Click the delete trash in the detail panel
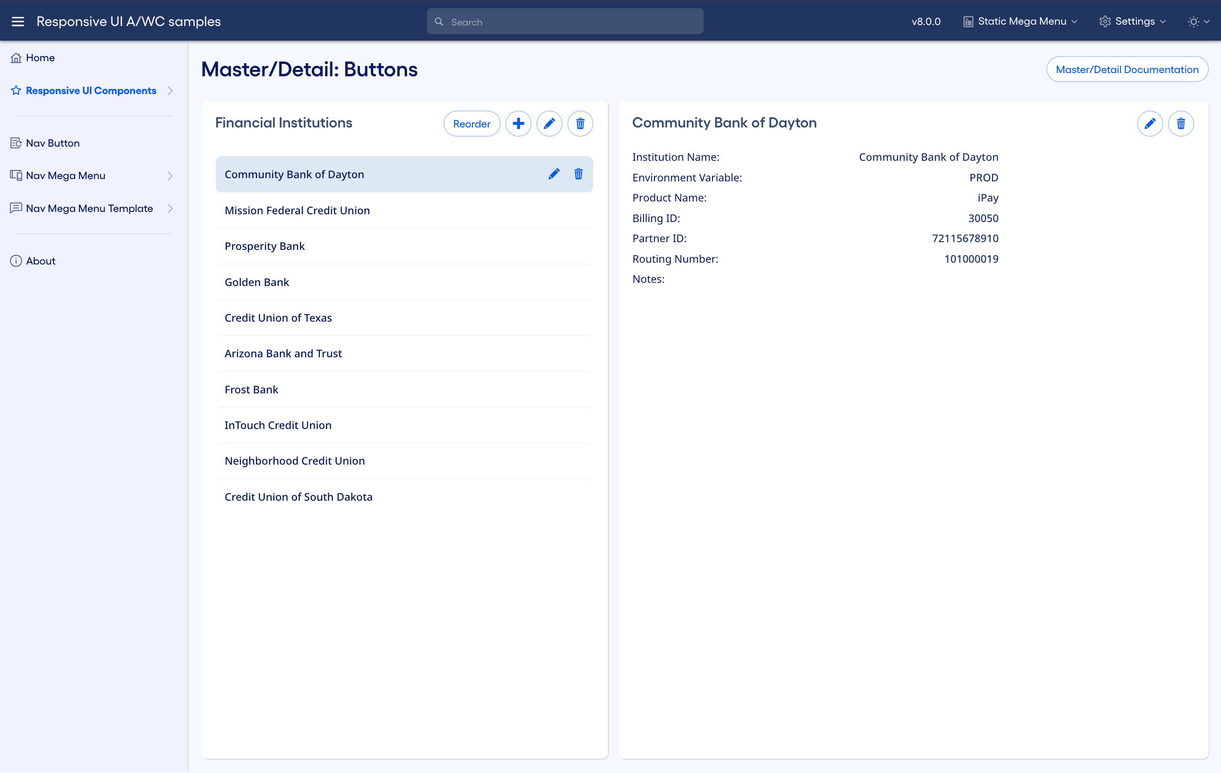1221x773 pixels. [1181, 123]
